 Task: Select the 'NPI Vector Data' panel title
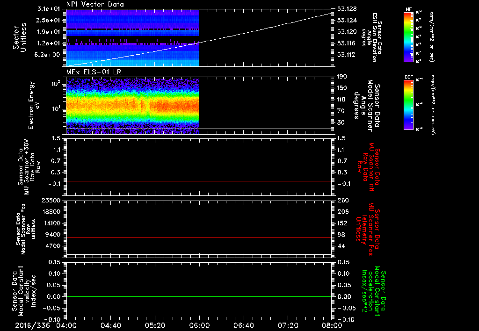pos(95,4)
